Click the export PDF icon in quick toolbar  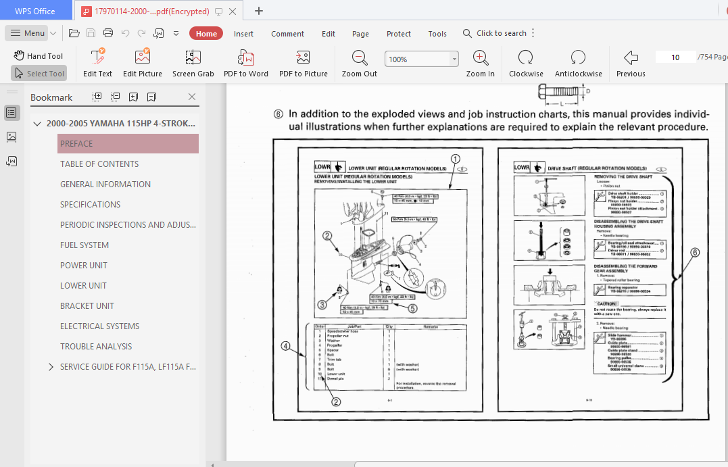pos(159,33)
